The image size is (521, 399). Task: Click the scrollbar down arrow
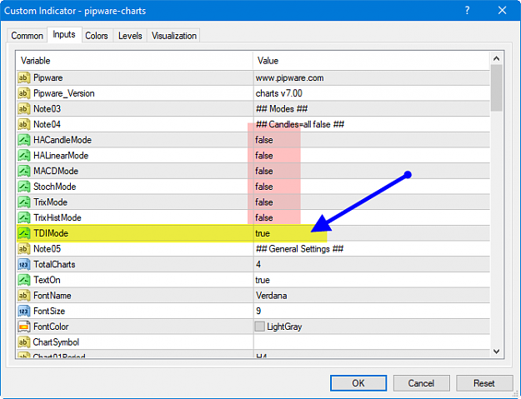tap(497, 352)
